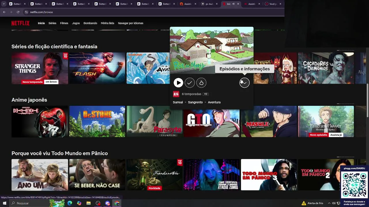Screen dimensions: 369x207
Task: Close the Netflix Início tab
Action: (x=238, y=4)
